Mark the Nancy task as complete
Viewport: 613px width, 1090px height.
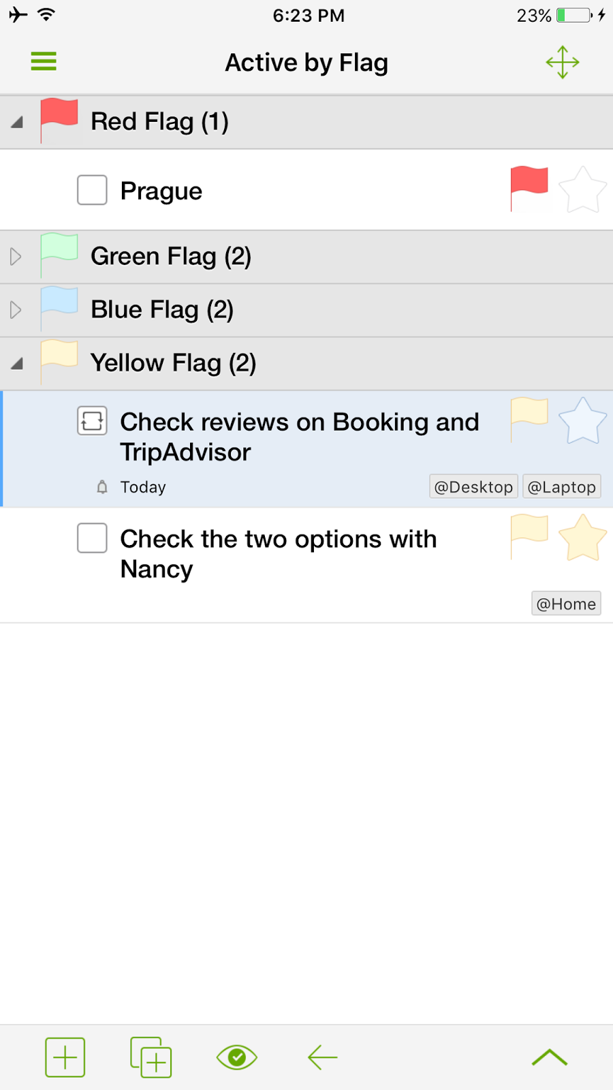coord(92,538)
